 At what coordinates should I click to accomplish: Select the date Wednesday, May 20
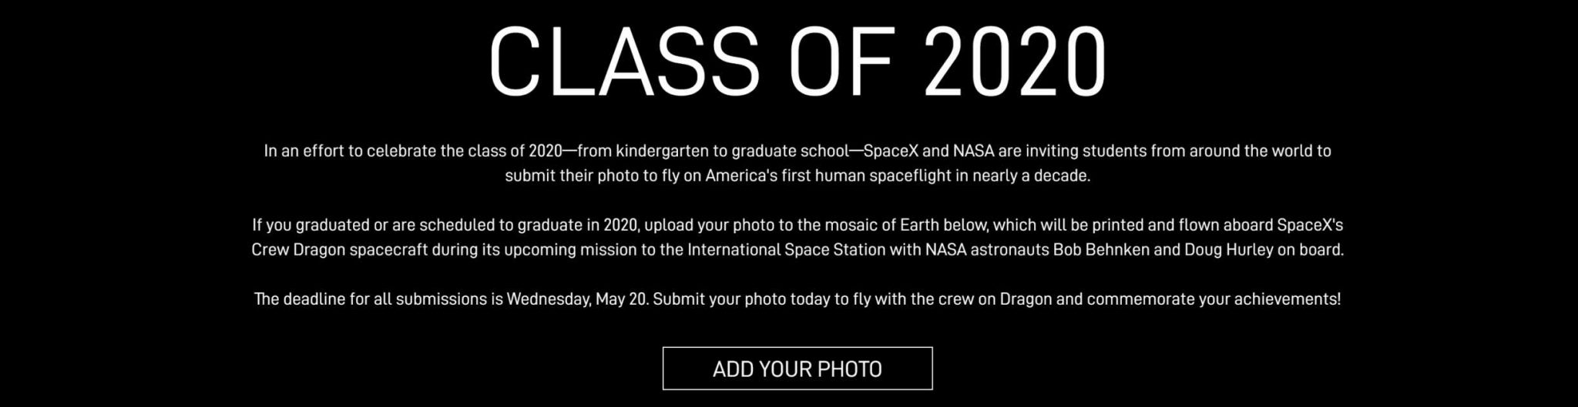[x=577, y=299]
